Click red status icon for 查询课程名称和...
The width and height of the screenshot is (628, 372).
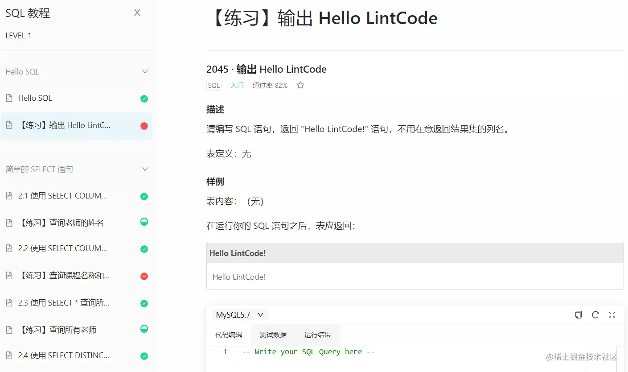144,277
